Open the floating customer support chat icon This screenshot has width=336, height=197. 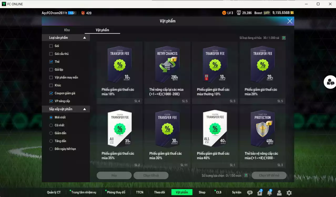(330, 82)
